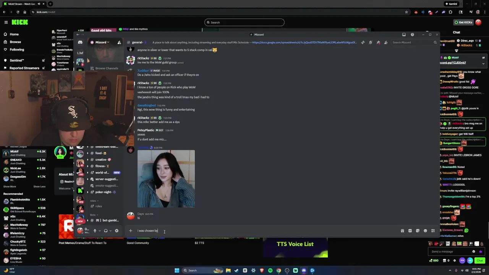
Task: Click taskbar Search box
Action: [x=202, y=270]
